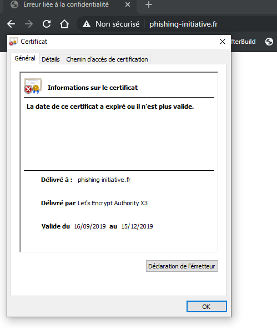Click the 'Non sécurisé' security label
Screen dimensions: 277x330
point(117,24)
